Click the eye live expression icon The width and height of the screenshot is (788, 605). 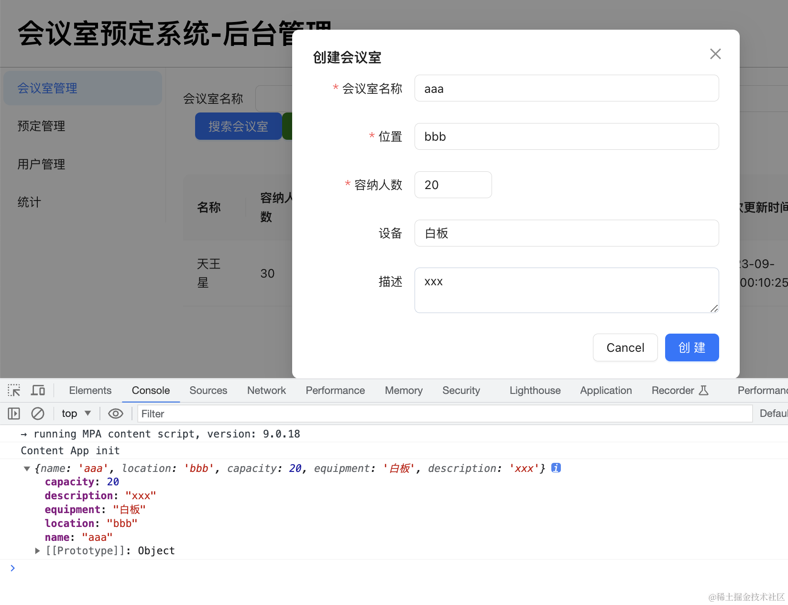pyautogui.click(x=116, y=414)
